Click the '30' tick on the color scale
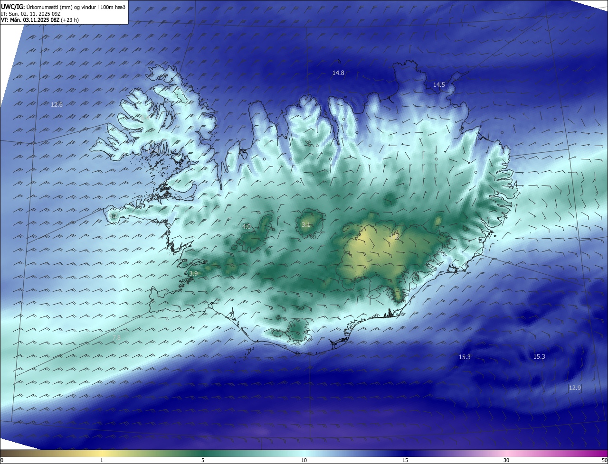The height and width of the screenshot is (464, 608). (506, 460)
